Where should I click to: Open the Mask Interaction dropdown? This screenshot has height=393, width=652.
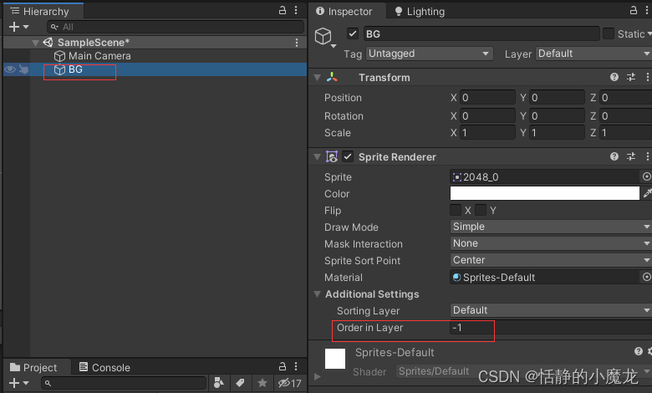click(x=551, y=243)
